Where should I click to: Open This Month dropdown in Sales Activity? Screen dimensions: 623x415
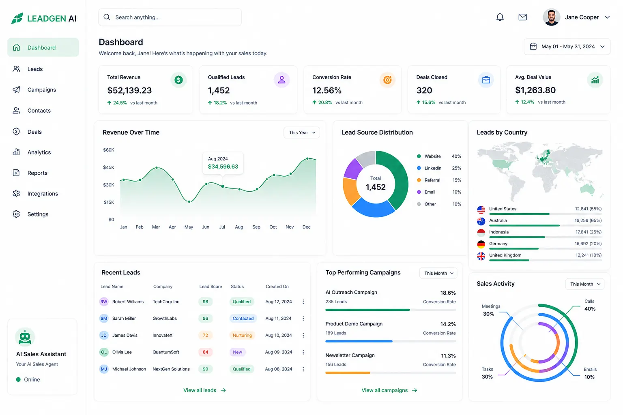click(585, 284)
